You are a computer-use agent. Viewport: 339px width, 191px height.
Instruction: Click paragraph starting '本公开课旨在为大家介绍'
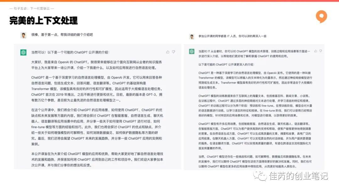pyautogui.click(x=97, y=159)
